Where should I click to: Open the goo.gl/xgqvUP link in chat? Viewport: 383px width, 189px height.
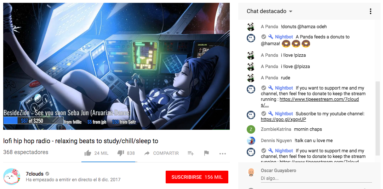click(283, 120)
